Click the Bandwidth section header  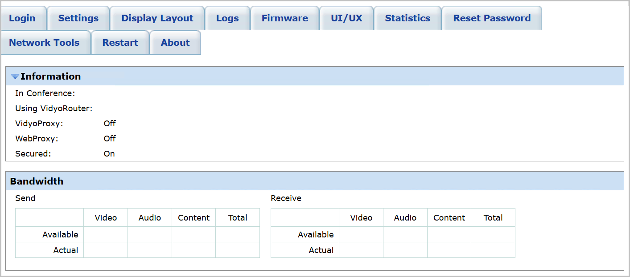tap(37, 181)
